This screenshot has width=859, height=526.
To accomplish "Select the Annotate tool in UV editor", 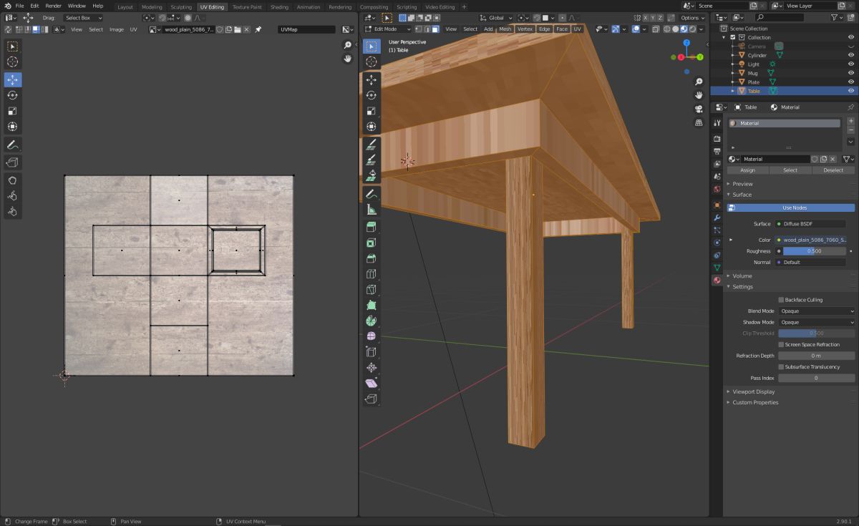I will [x=13, y=145].
